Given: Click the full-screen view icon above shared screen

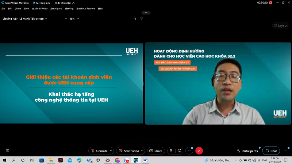Looking at the screenshot, I should (x=141, y=19).
